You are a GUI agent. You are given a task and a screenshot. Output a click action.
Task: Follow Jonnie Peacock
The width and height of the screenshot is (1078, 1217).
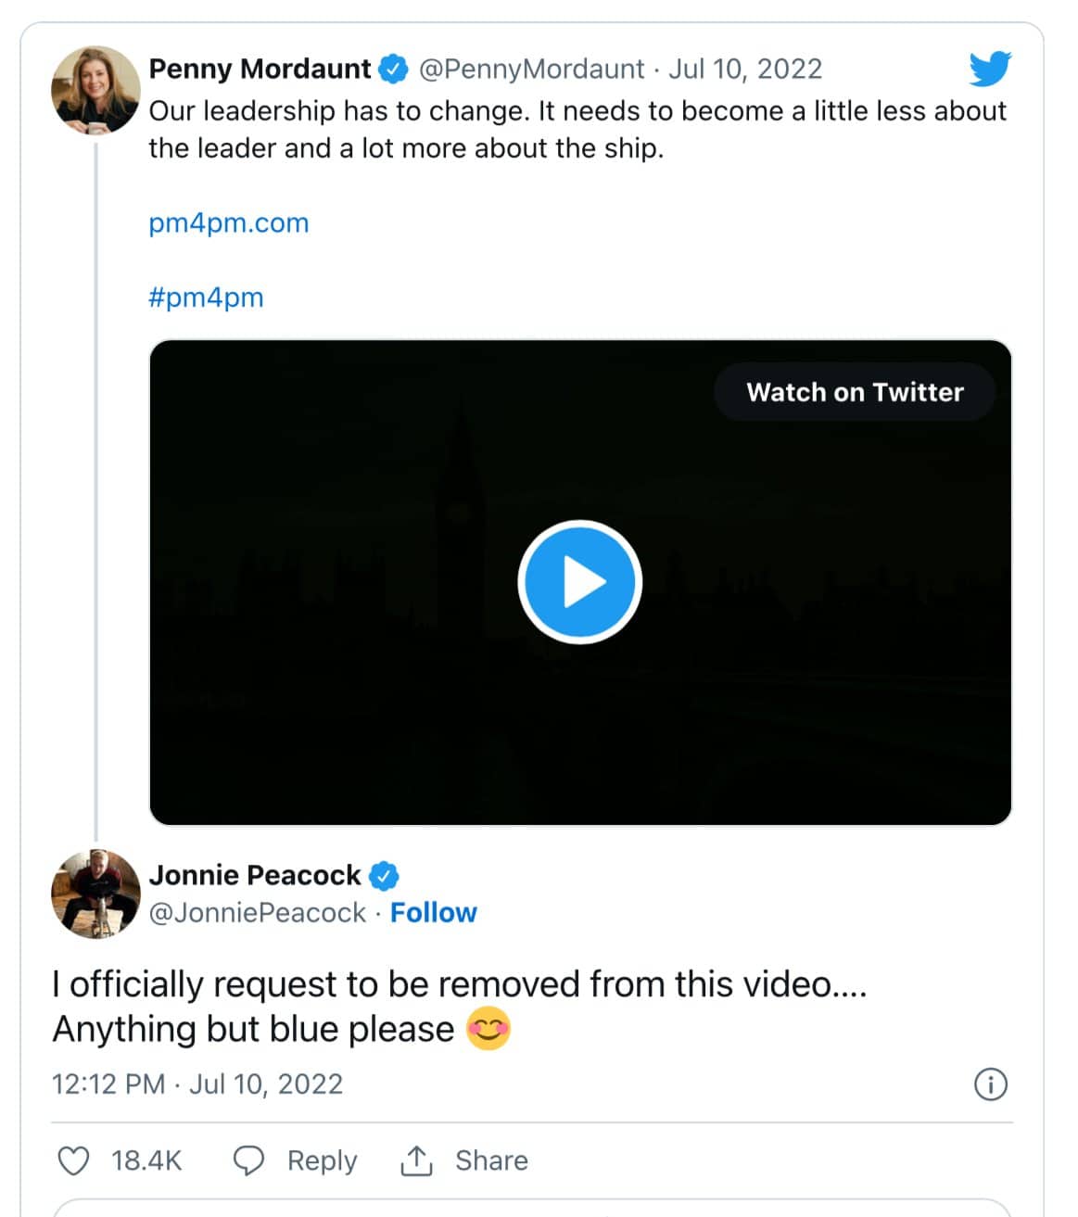434,912
